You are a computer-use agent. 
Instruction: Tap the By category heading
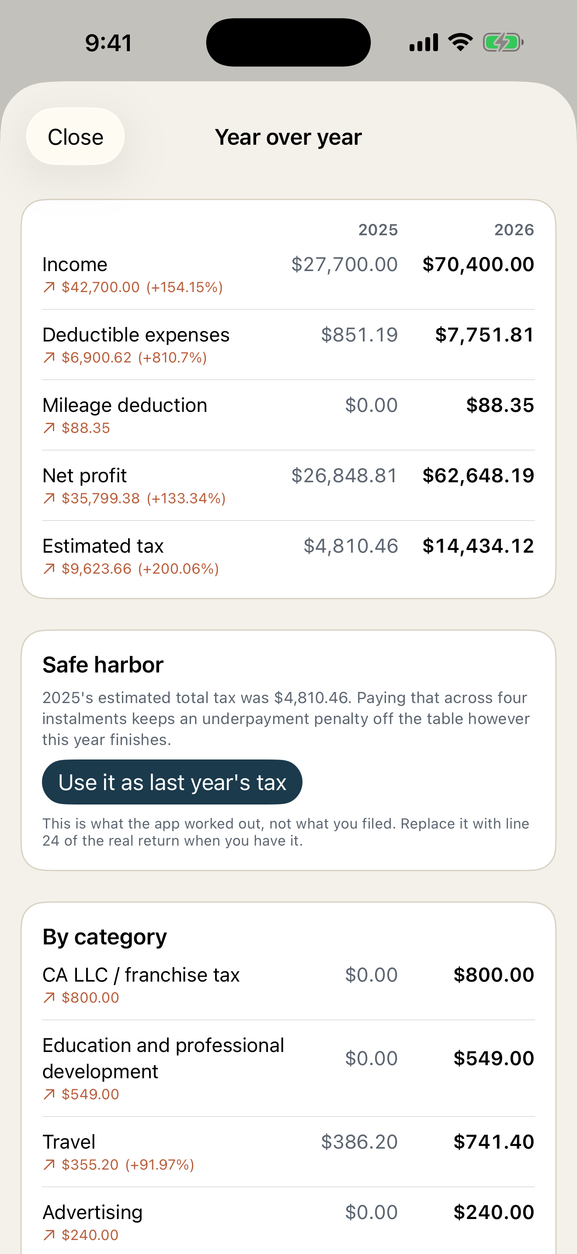[x=104, y=937]
